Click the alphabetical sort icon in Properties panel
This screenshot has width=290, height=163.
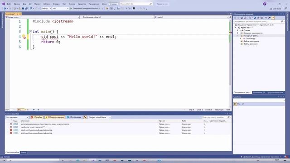239,104
